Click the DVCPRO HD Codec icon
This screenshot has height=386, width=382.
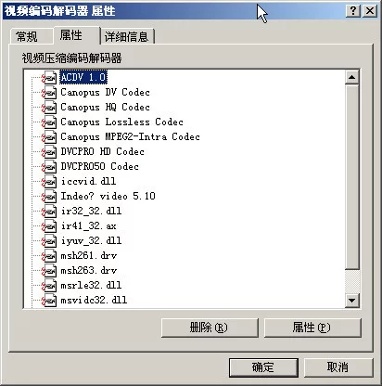click(49, 152)
